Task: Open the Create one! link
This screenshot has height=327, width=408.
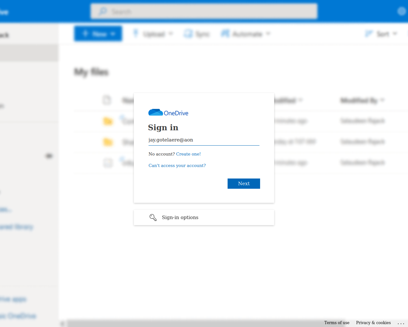Action: (188, 154)
